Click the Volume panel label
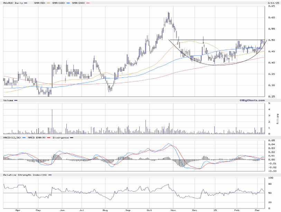The width and height of the screenshot is (281, 212). 8,100
